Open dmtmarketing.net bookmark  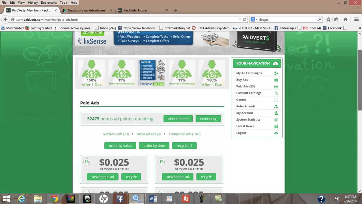click(x=175, y=28)
